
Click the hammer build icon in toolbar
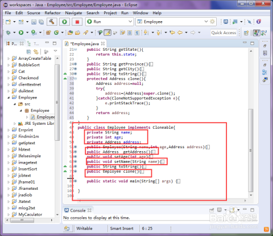point(52,22)
